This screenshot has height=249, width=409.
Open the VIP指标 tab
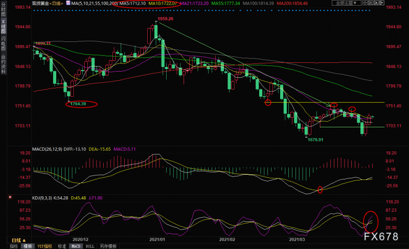(x=44, y=246)
